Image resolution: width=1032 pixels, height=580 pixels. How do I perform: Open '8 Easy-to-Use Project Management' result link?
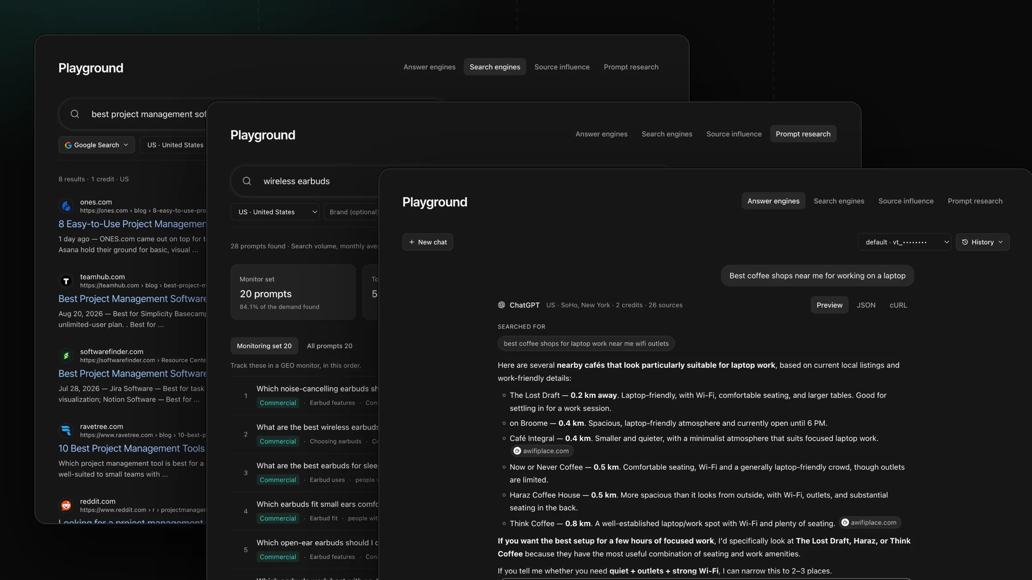click(132, 224)
